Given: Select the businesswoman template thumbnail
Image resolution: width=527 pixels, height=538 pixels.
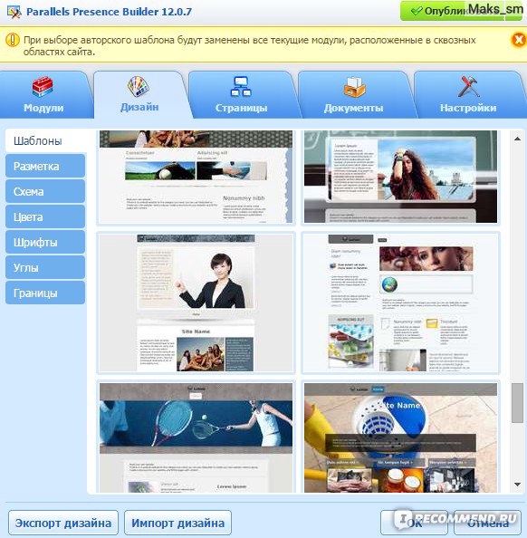Looking at the screenshot, I should pyautogui.click(x=196, y=303).
